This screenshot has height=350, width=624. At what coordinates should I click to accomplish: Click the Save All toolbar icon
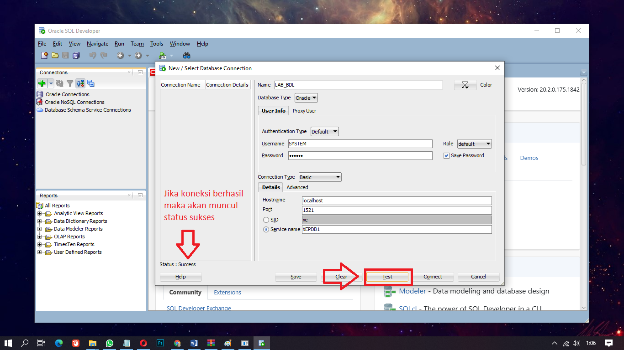pyautogui.click(x=76, y=56)
